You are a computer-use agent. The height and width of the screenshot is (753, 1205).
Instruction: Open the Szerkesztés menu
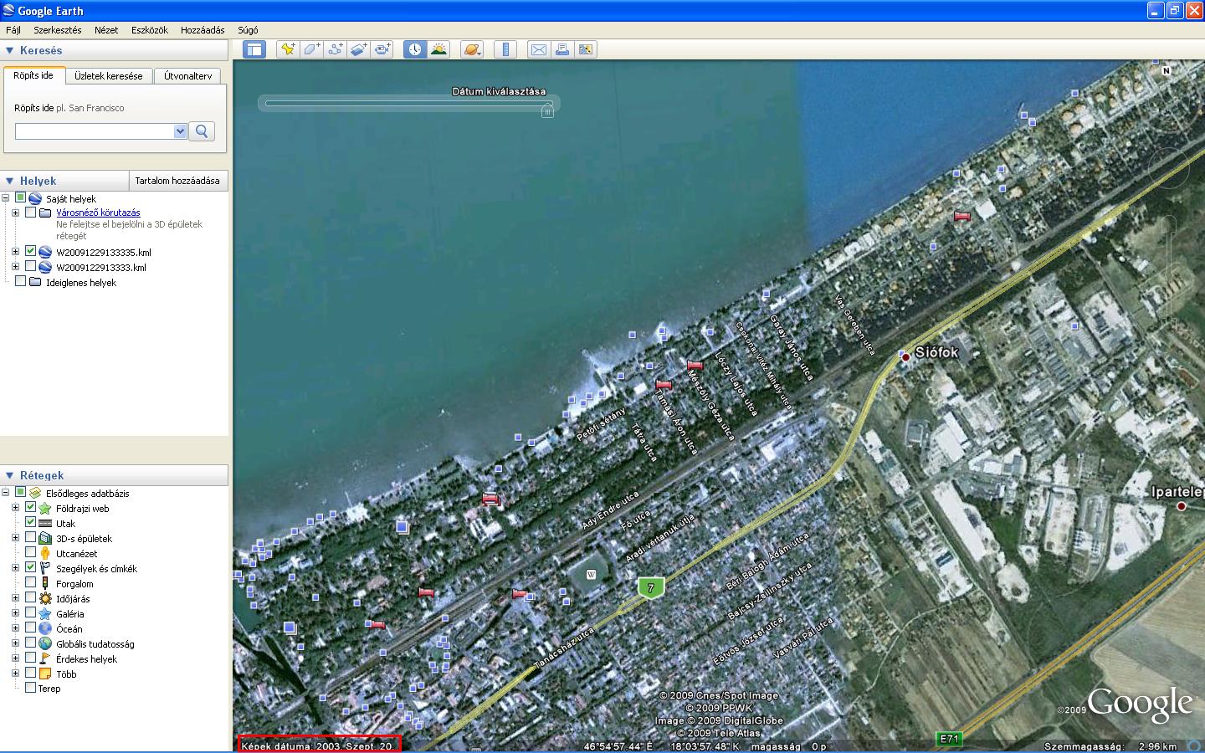(58, 30)
